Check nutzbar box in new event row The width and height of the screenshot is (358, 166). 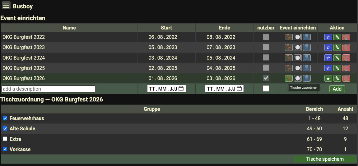[x=266, y=89]
